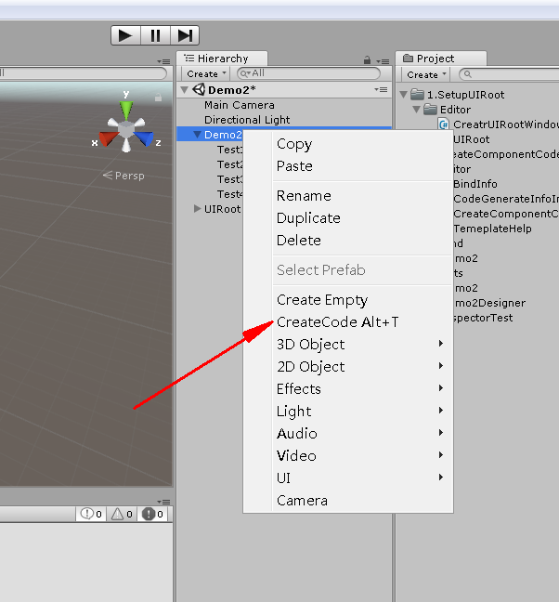Collapse the Editor folder in Project

(x=417, y=110)
